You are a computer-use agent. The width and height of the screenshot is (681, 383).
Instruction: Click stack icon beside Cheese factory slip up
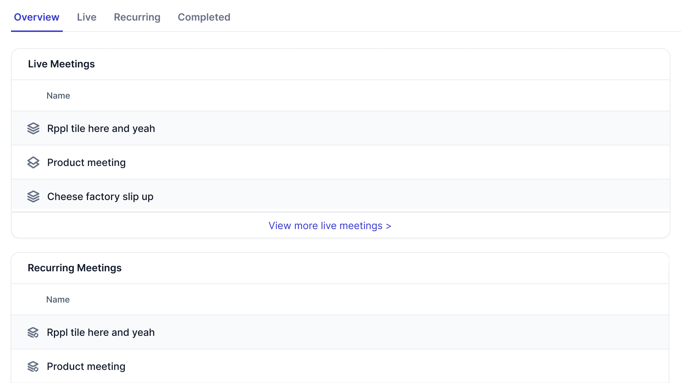click(x=33, y=196)
